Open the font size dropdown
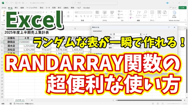This screenshot has height=105, width=188. coord(41,12)
